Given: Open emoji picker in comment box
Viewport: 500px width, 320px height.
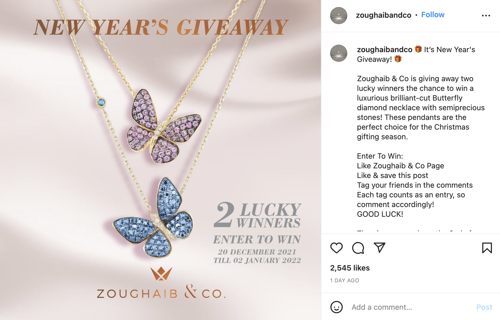Looking at the screenshot, I should click(337, 307).
